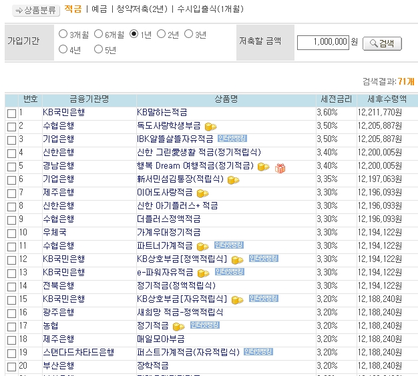Viewport: 418px width, 376px height.
Task: Click the 금융기관명 column header
Action: coord(89,99)
